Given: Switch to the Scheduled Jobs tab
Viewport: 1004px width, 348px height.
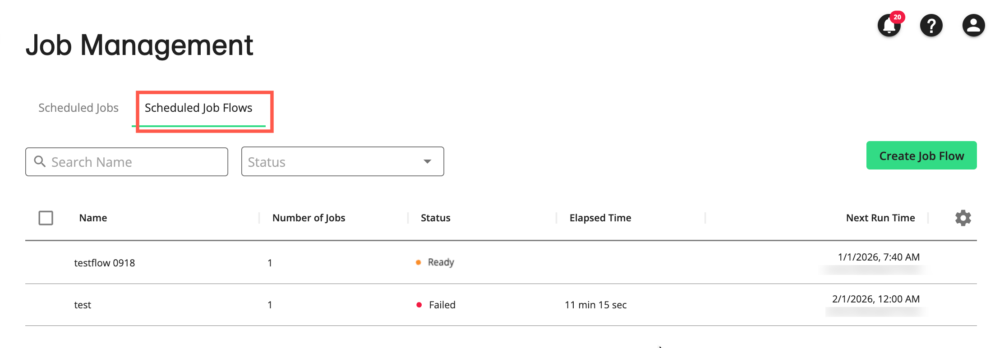Looking at the screenshot, I should 78,108.
